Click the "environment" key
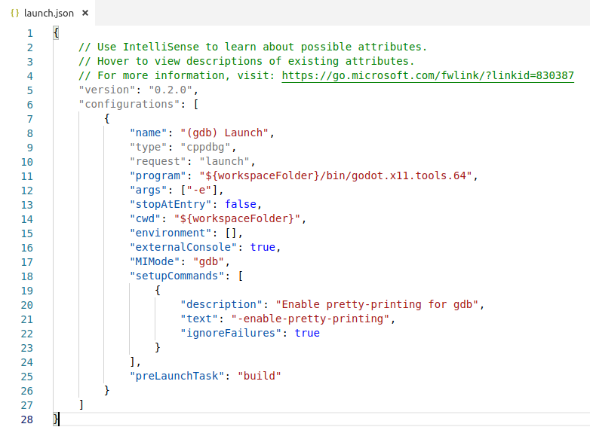The width and height of the screenshot is (590, 427). coord(171,233)
